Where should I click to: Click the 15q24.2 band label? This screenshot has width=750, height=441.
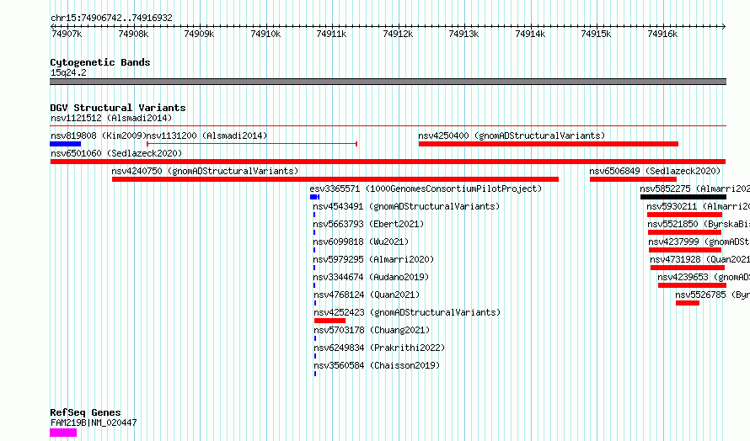pyautogui.click(x=68, y=72)
